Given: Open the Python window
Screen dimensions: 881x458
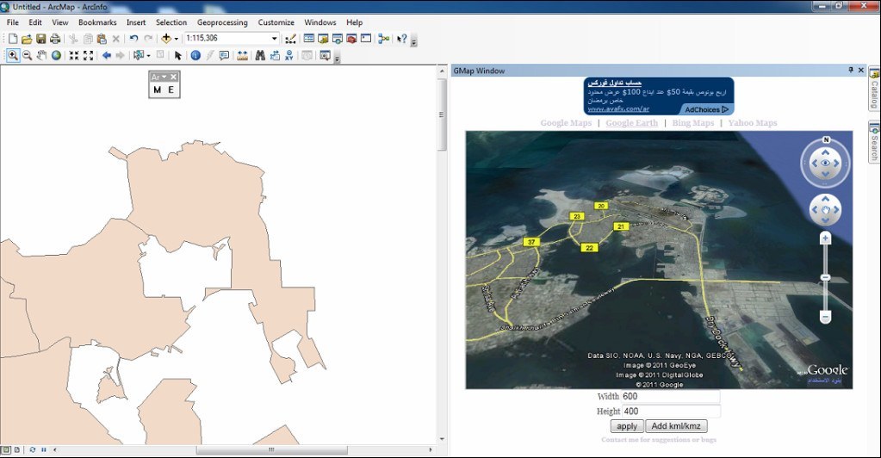Looking at the screenshot, I should [366, 39].
